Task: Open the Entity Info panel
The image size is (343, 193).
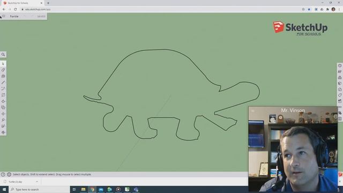Action: 340,65
